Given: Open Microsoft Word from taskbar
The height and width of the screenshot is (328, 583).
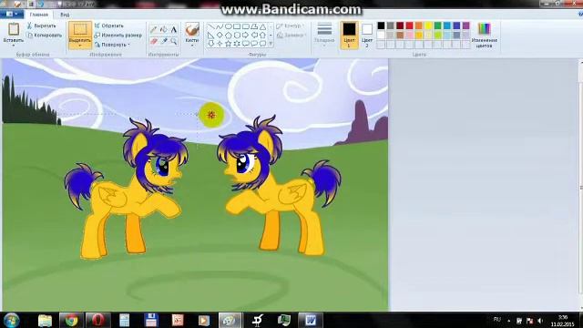Looking at the screenshot, I should (x=311, y=320).
